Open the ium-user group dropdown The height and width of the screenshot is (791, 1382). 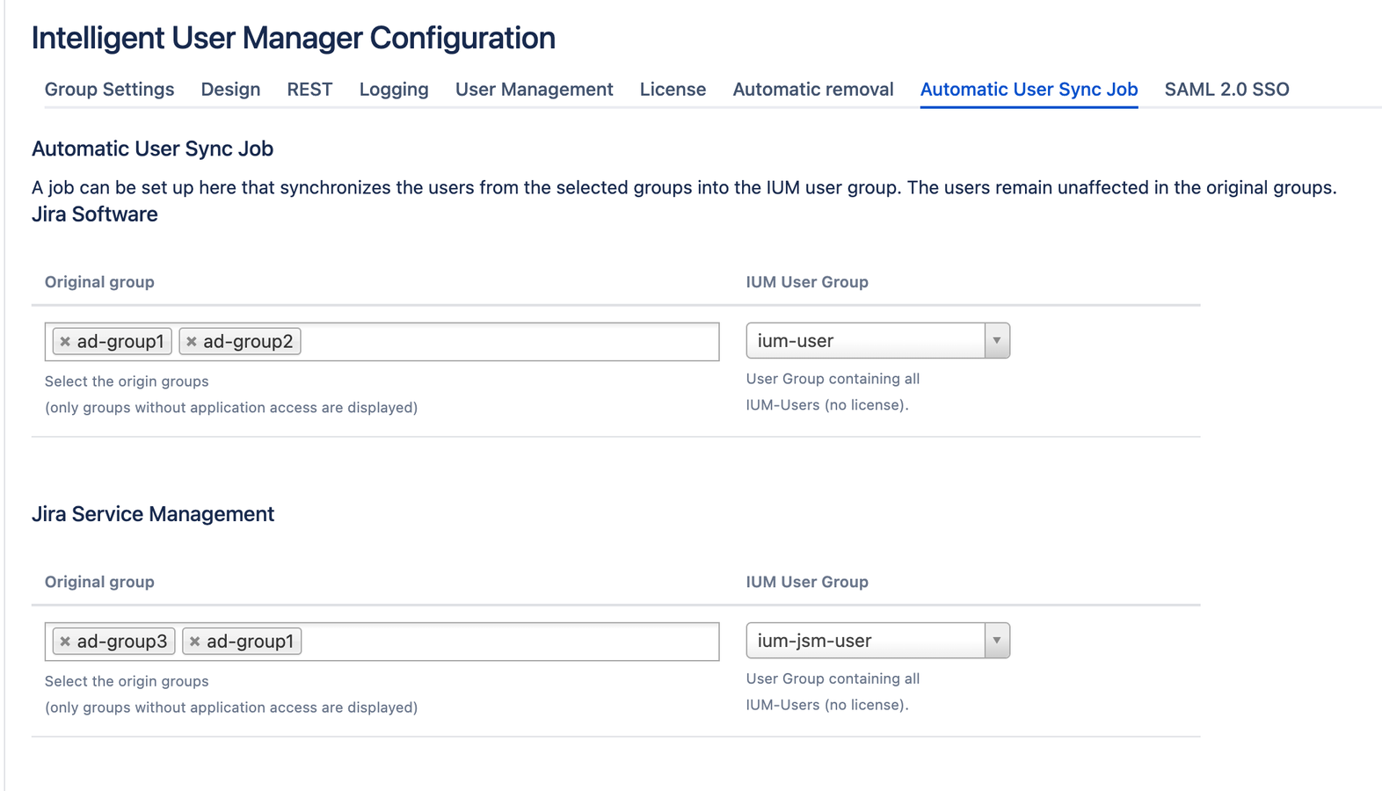[877, 341]
